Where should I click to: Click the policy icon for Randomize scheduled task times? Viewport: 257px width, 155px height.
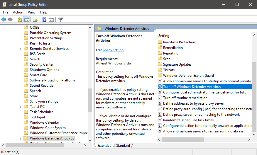click(x=160, y=120)
